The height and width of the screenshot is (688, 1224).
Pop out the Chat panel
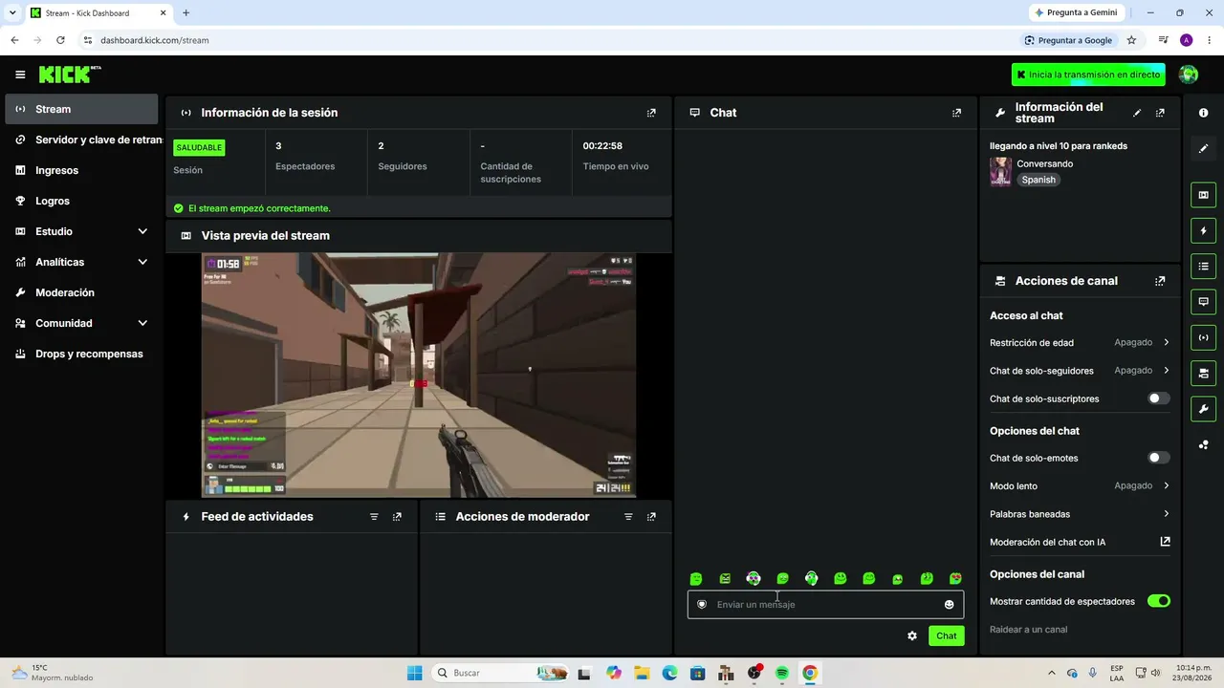956,113
